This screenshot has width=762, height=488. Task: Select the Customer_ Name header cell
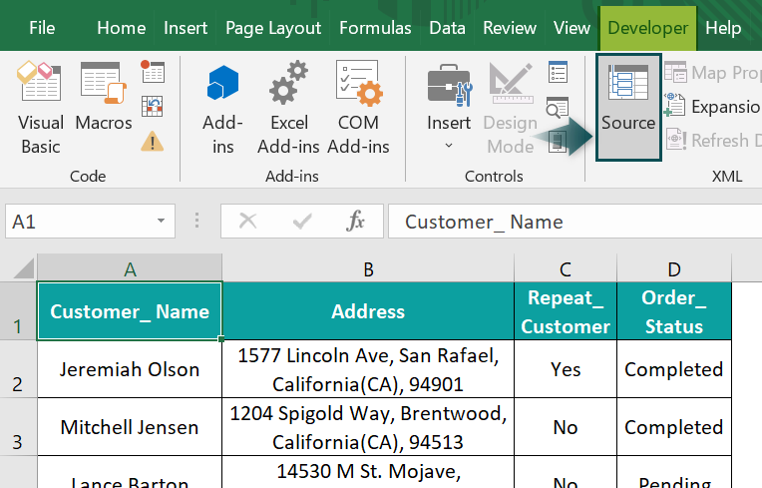pos(130,311)
